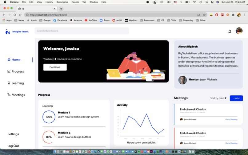
Task: Click the Search dashboard field
Action: click(82, 31)
